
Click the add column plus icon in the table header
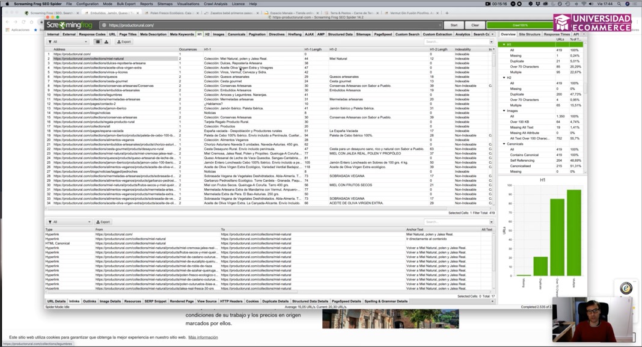pos(494,49)
